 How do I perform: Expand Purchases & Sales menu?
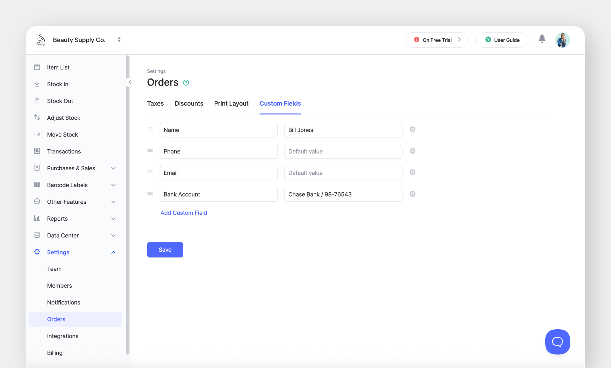pyautogui.click(x=113, y=168)
